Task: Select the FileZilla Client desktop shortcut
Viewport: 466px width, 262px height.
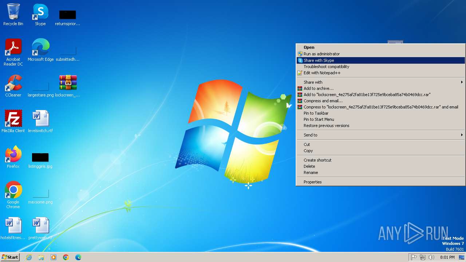Action: [13, 122]
